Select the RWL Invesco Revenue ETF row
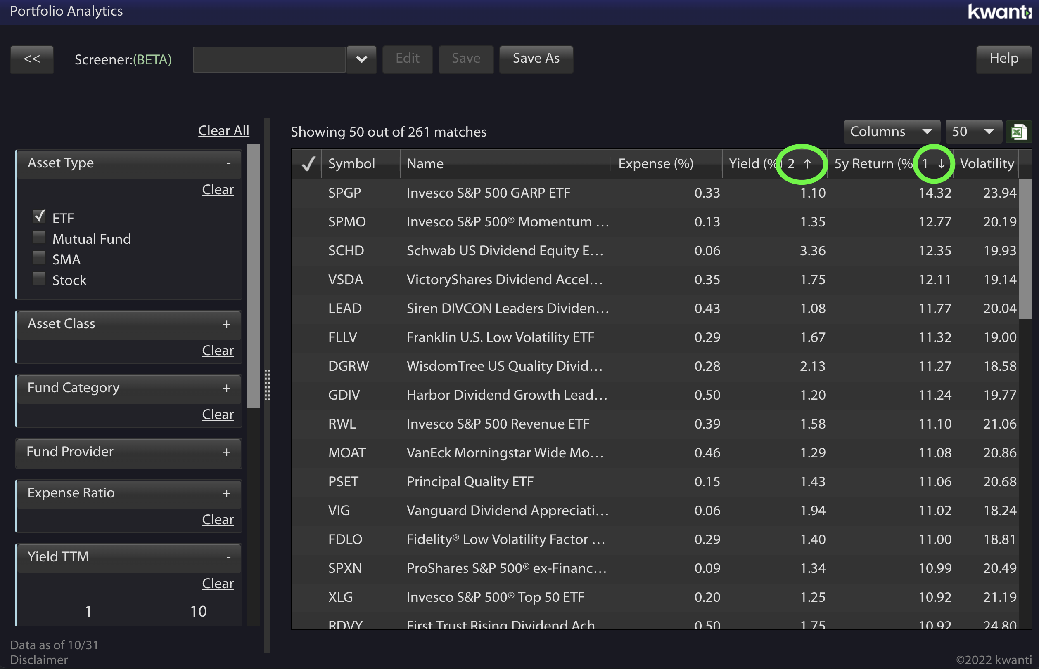The image size is (1039, 669). (x=655, y=424)
